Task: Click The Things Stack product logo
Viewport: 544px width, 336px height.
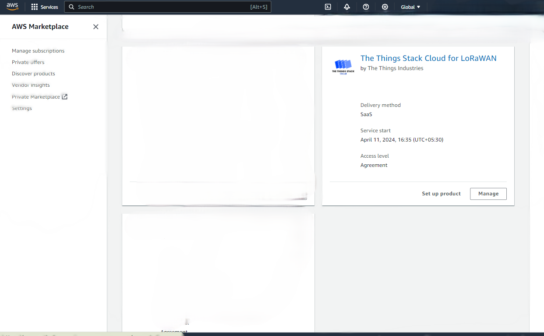Action: pos(343,66)
